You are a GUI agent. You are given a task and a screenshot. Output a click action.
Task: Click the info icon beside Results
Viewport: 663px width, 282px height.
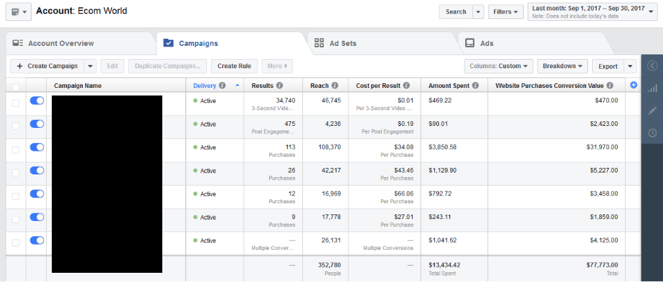(x=280, y=86)
